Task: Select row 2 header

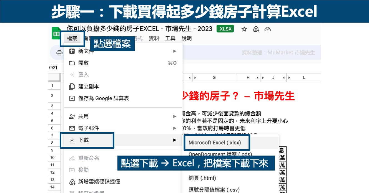Action: click(x=52, y=95)
